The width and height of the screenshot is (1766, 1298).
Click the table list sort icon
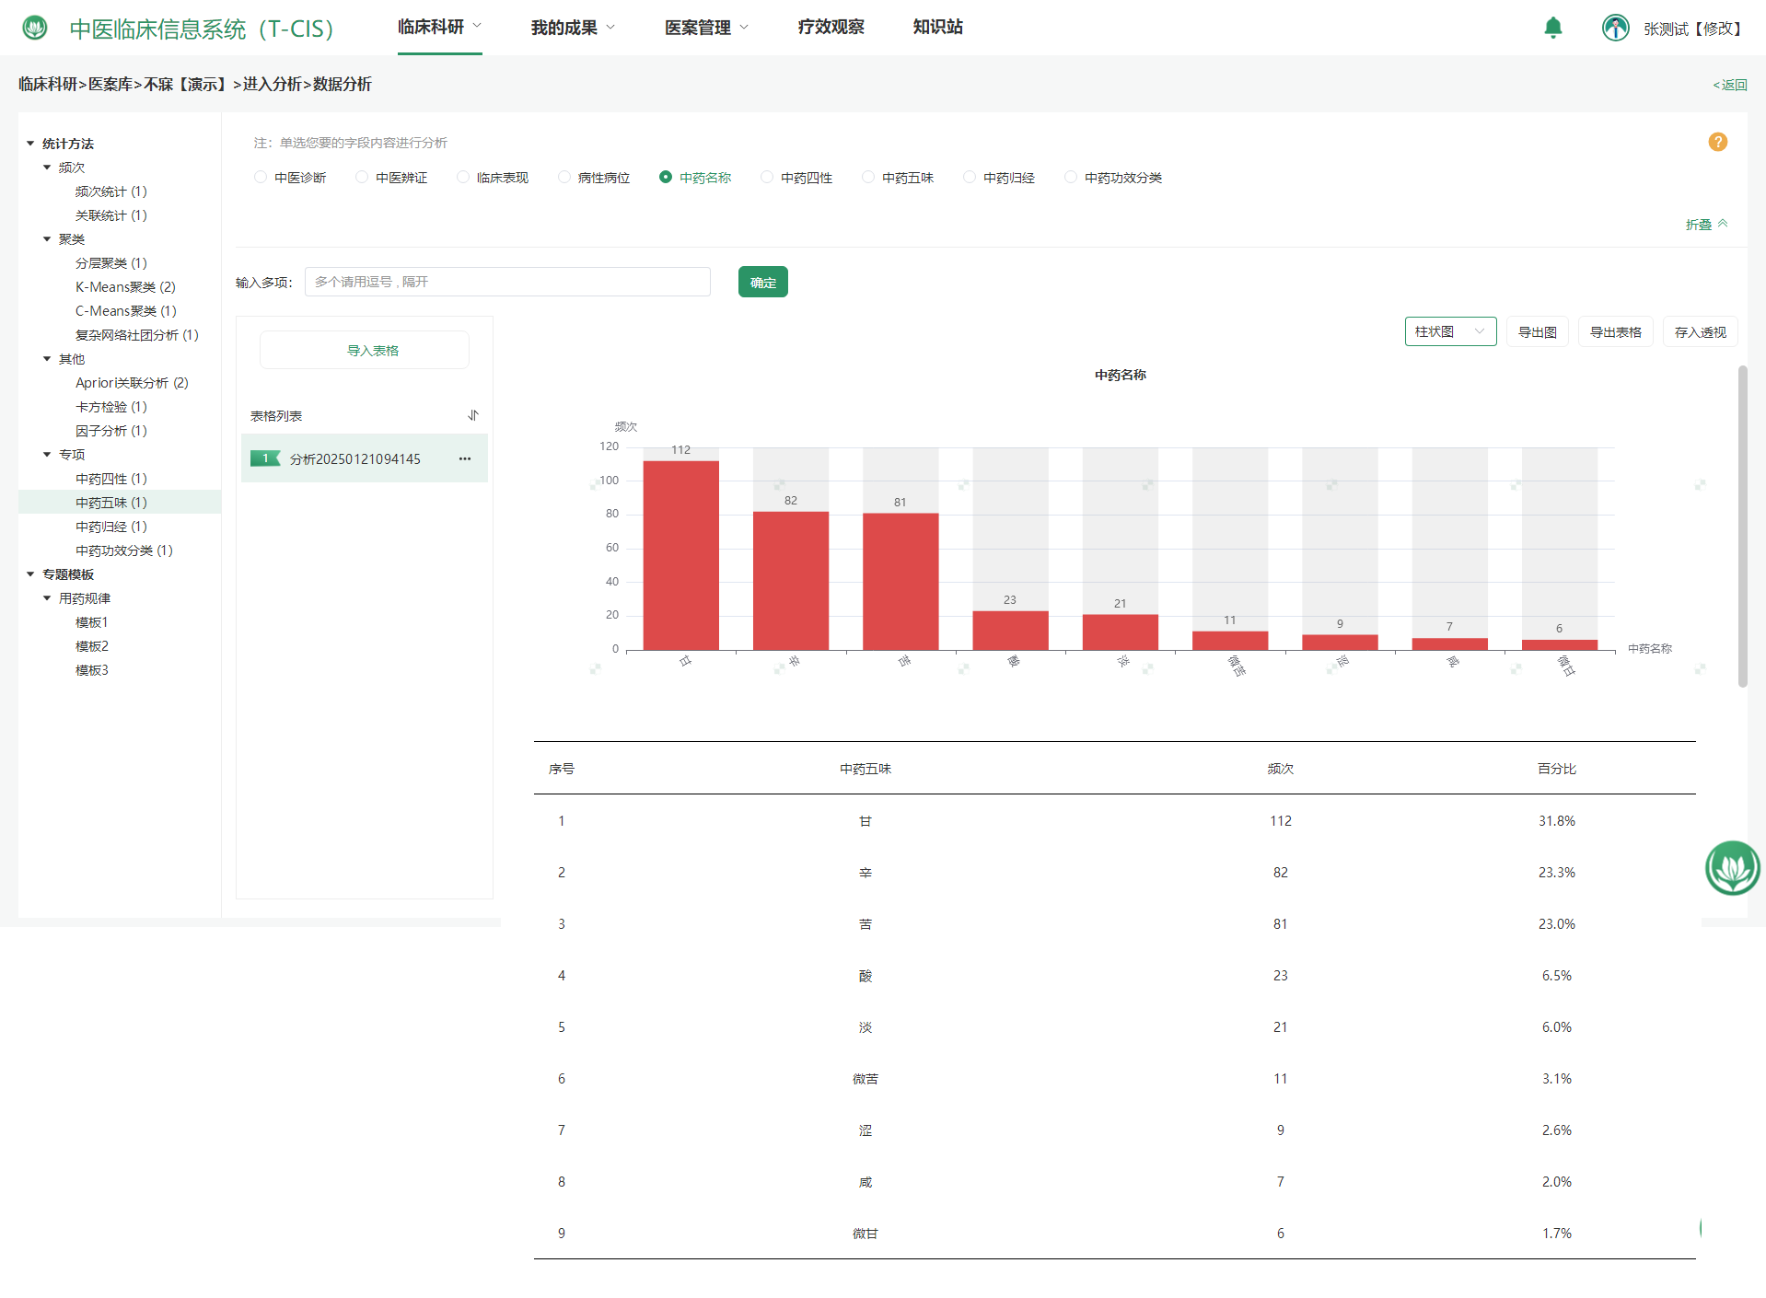tap(473, 415)
